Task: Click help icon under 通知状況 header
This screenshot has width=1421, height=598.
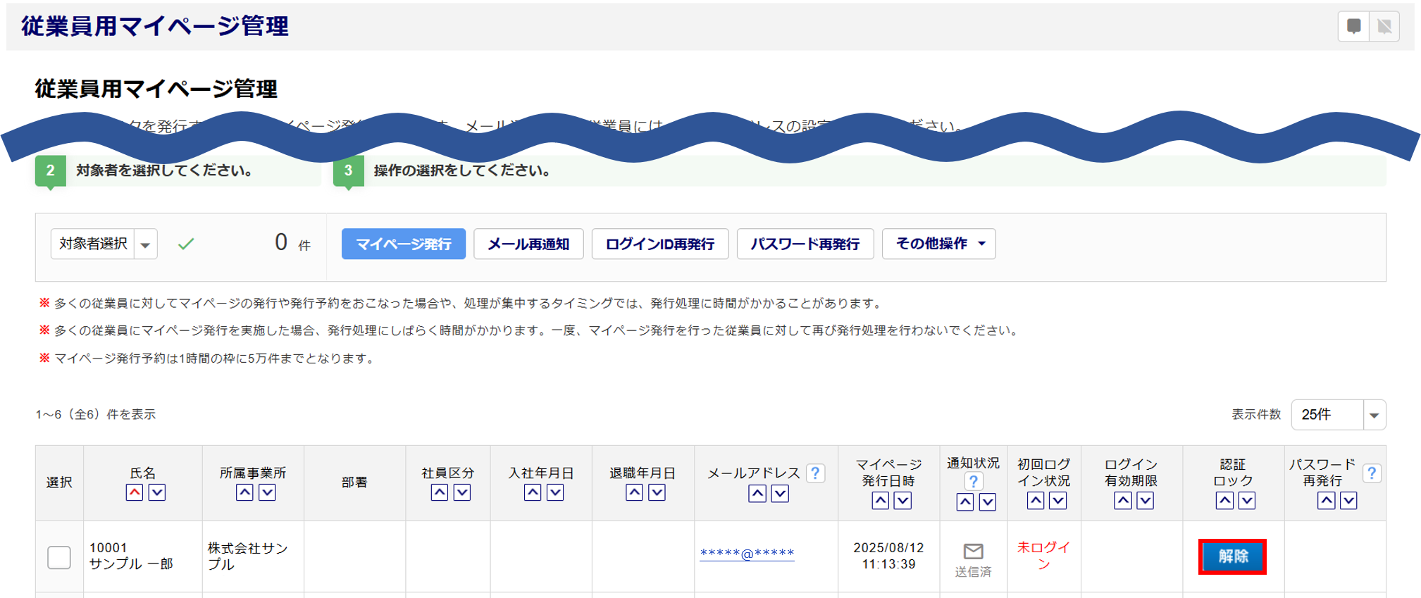Action: point(973,481)
